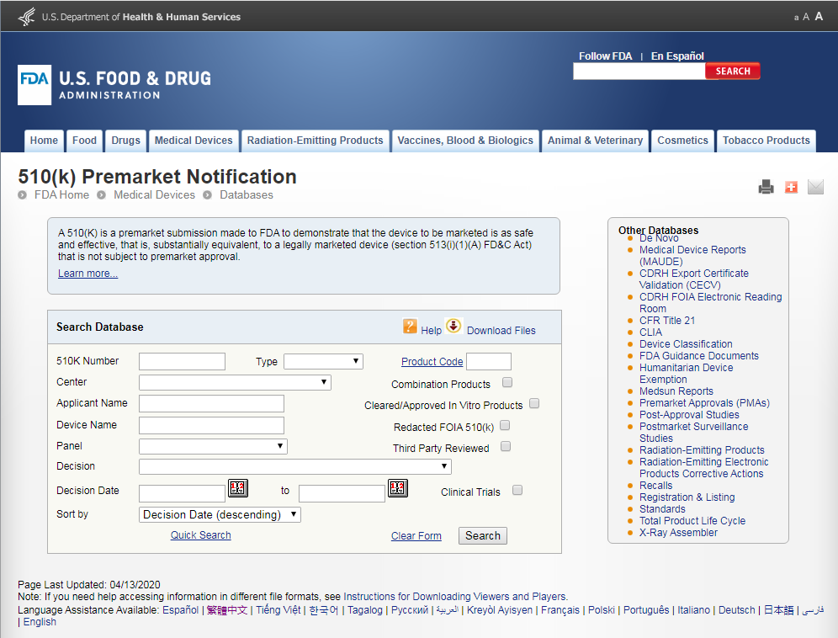Switch to the Tobacco Products tab

click(x=766, y=141)
